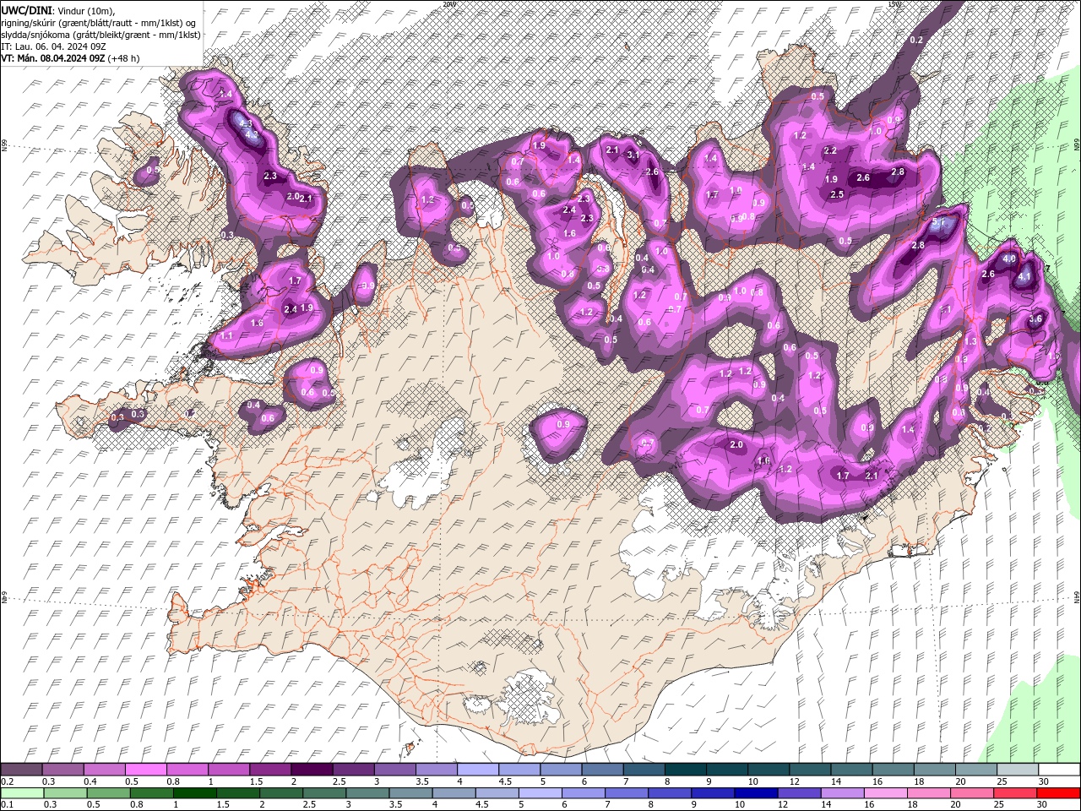Viewport: 1081px width, 811px height.
Task: Click pale green swatch between 0.1 and 0.3
Action: click(x=22, y=793)
